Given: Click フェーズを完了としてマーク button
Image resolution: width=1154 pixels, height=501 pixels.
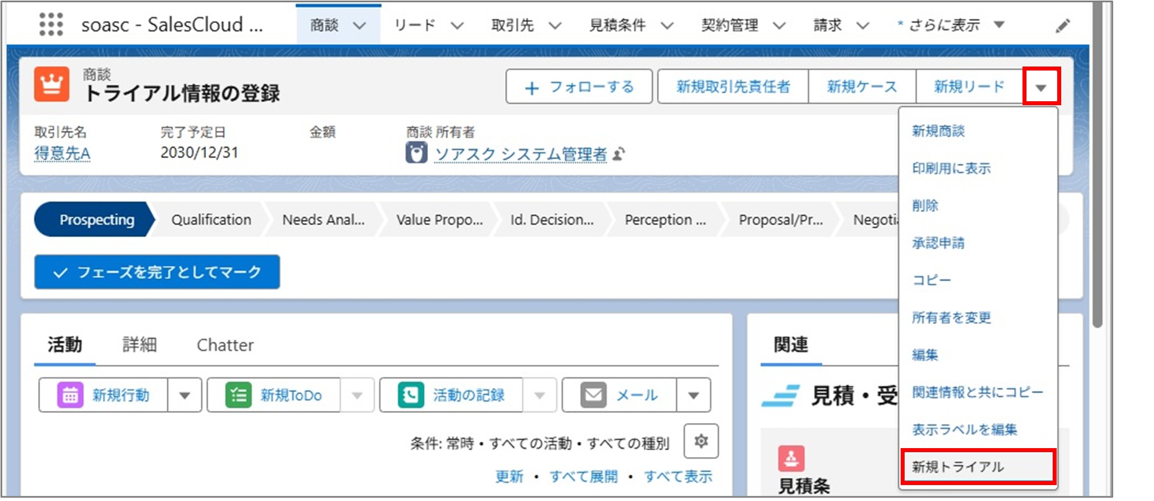Looking at the screenshot, I should click(157, 272).
